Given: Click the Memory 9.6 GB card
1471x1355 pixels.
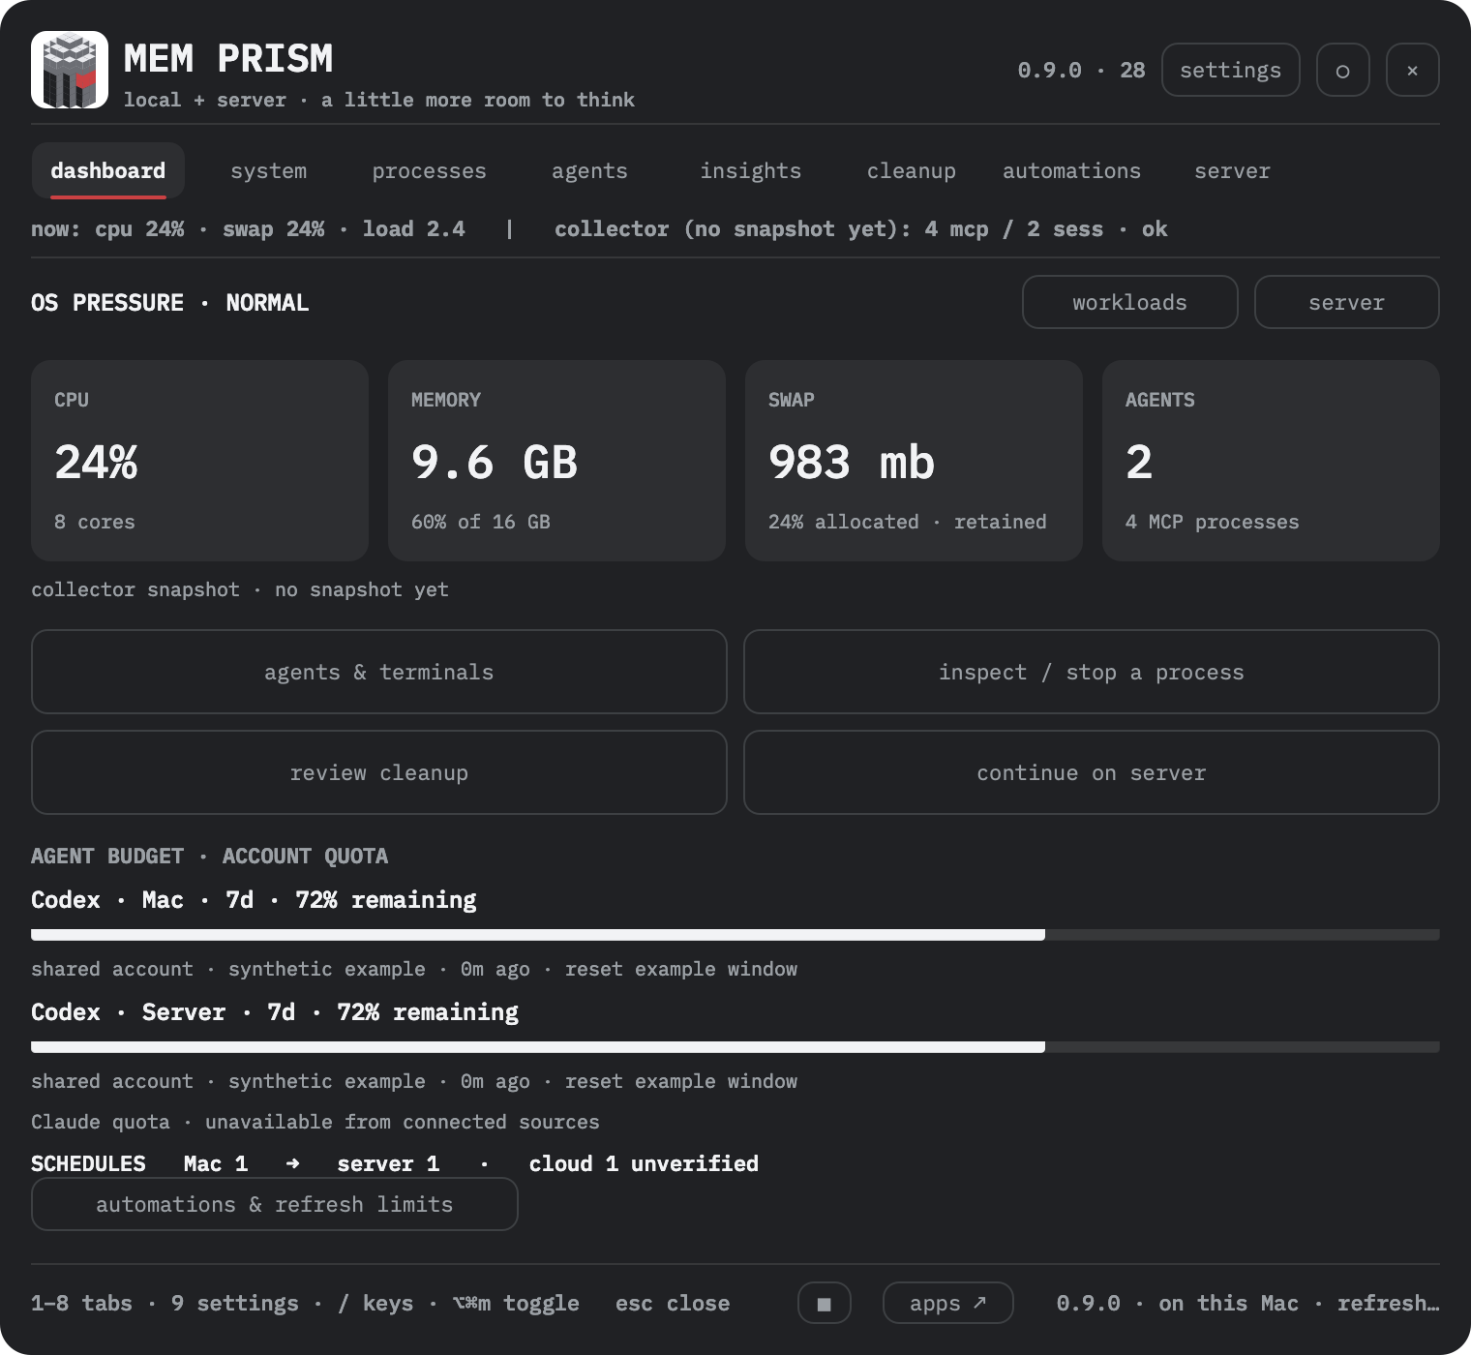Looking at the screenshot, I should tap(556, 461).
